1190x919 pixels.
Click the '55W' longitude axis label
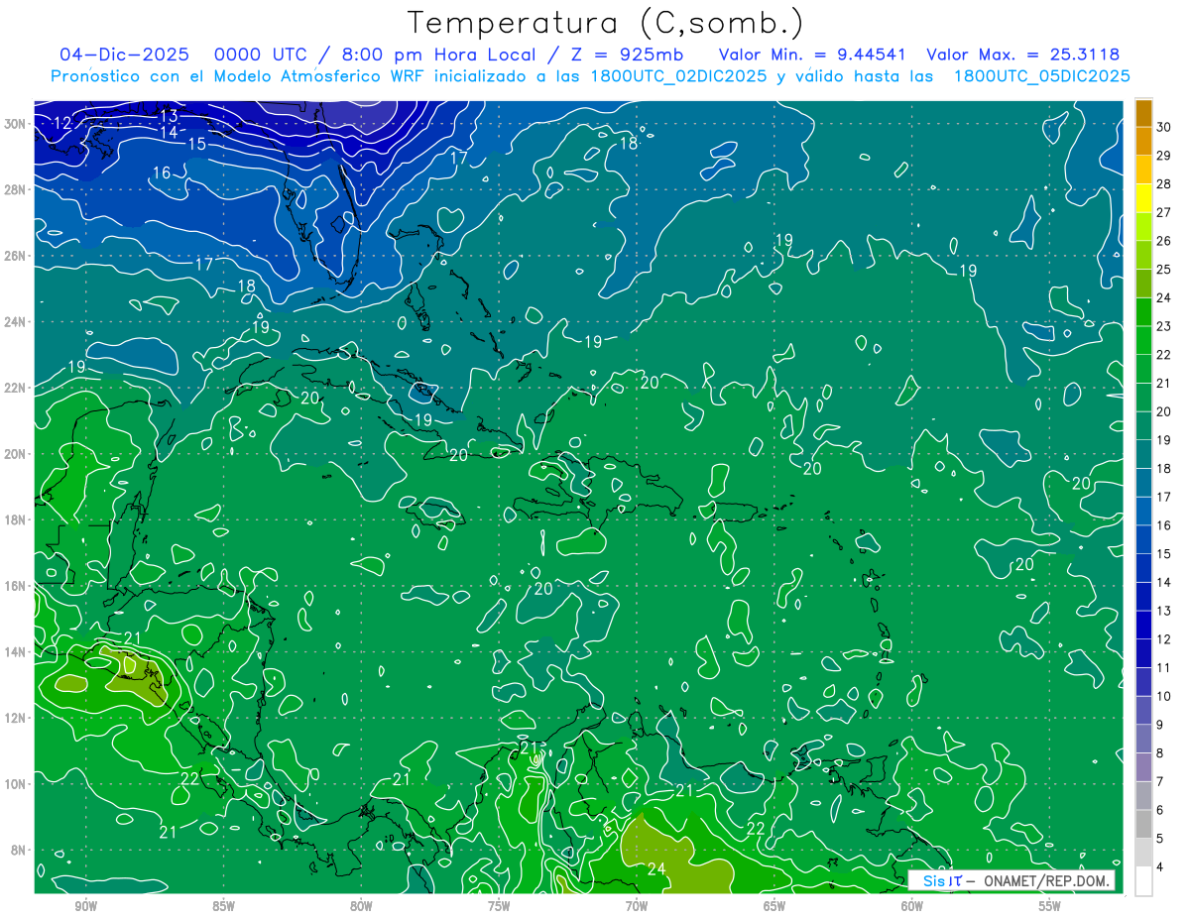[1050, 906]
